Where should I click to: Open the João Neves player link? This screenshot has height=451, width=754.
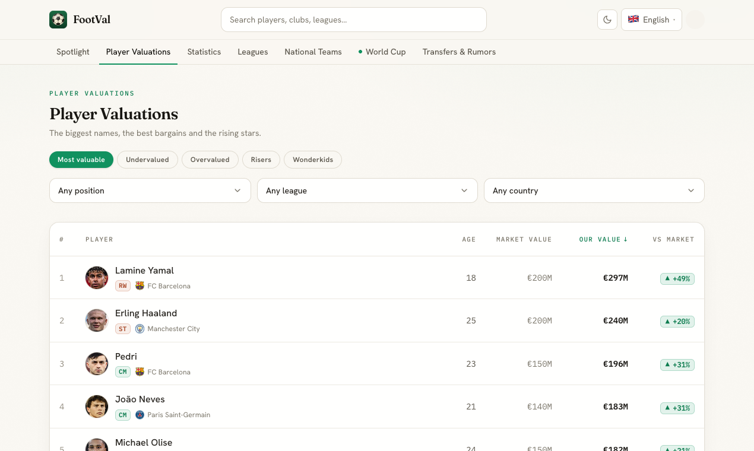[140, 399]
